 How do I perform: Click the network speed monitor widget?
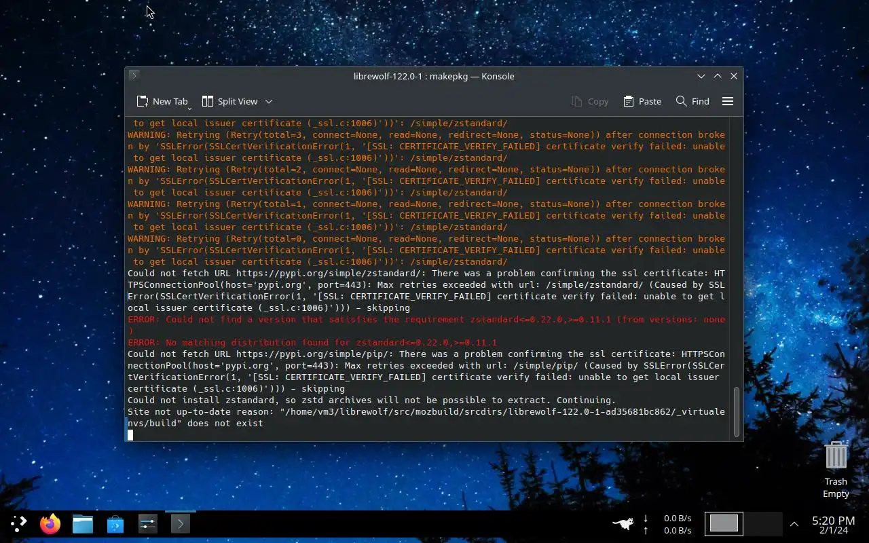coord(667,523)
